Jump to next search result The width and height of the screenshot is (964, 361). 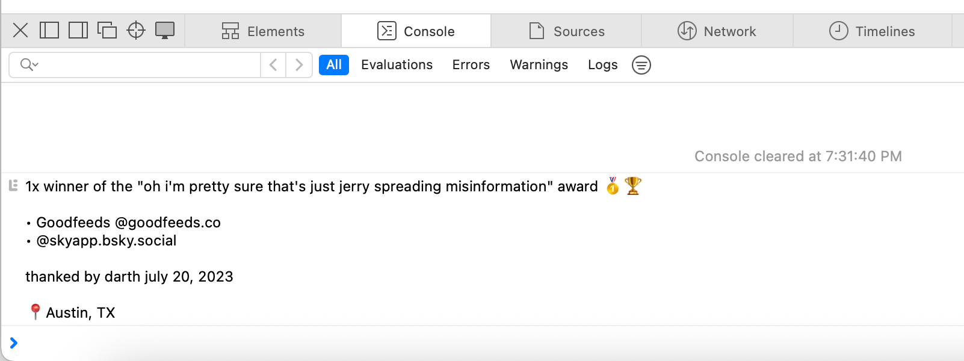299,65
